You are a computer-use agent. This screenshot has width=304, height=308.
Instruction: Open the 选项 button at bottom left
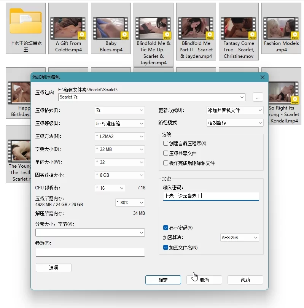54,268
